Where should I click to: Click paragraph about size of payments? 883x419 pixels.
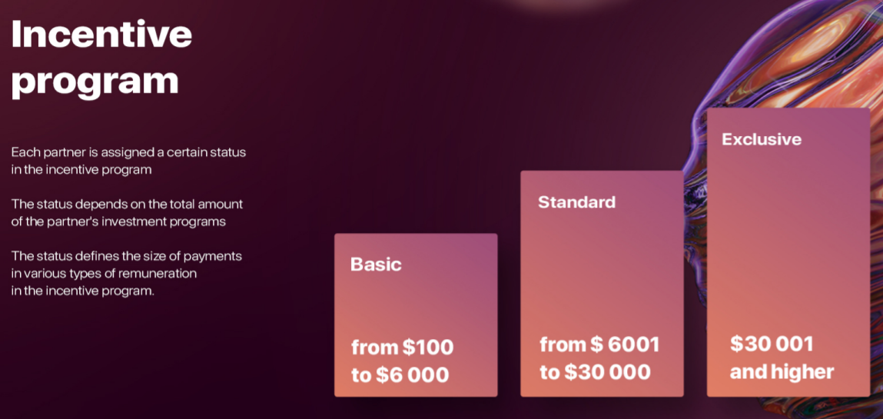(x=127, y=273)
